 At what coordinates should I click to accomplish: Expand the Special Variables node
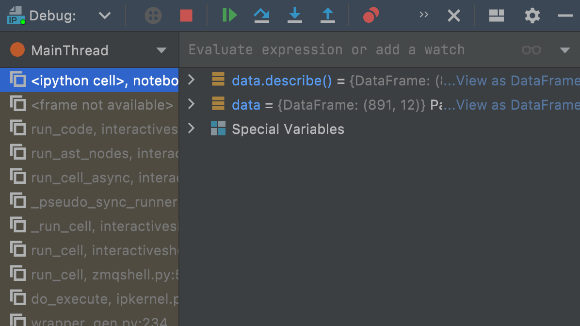(x=191, y=129)
